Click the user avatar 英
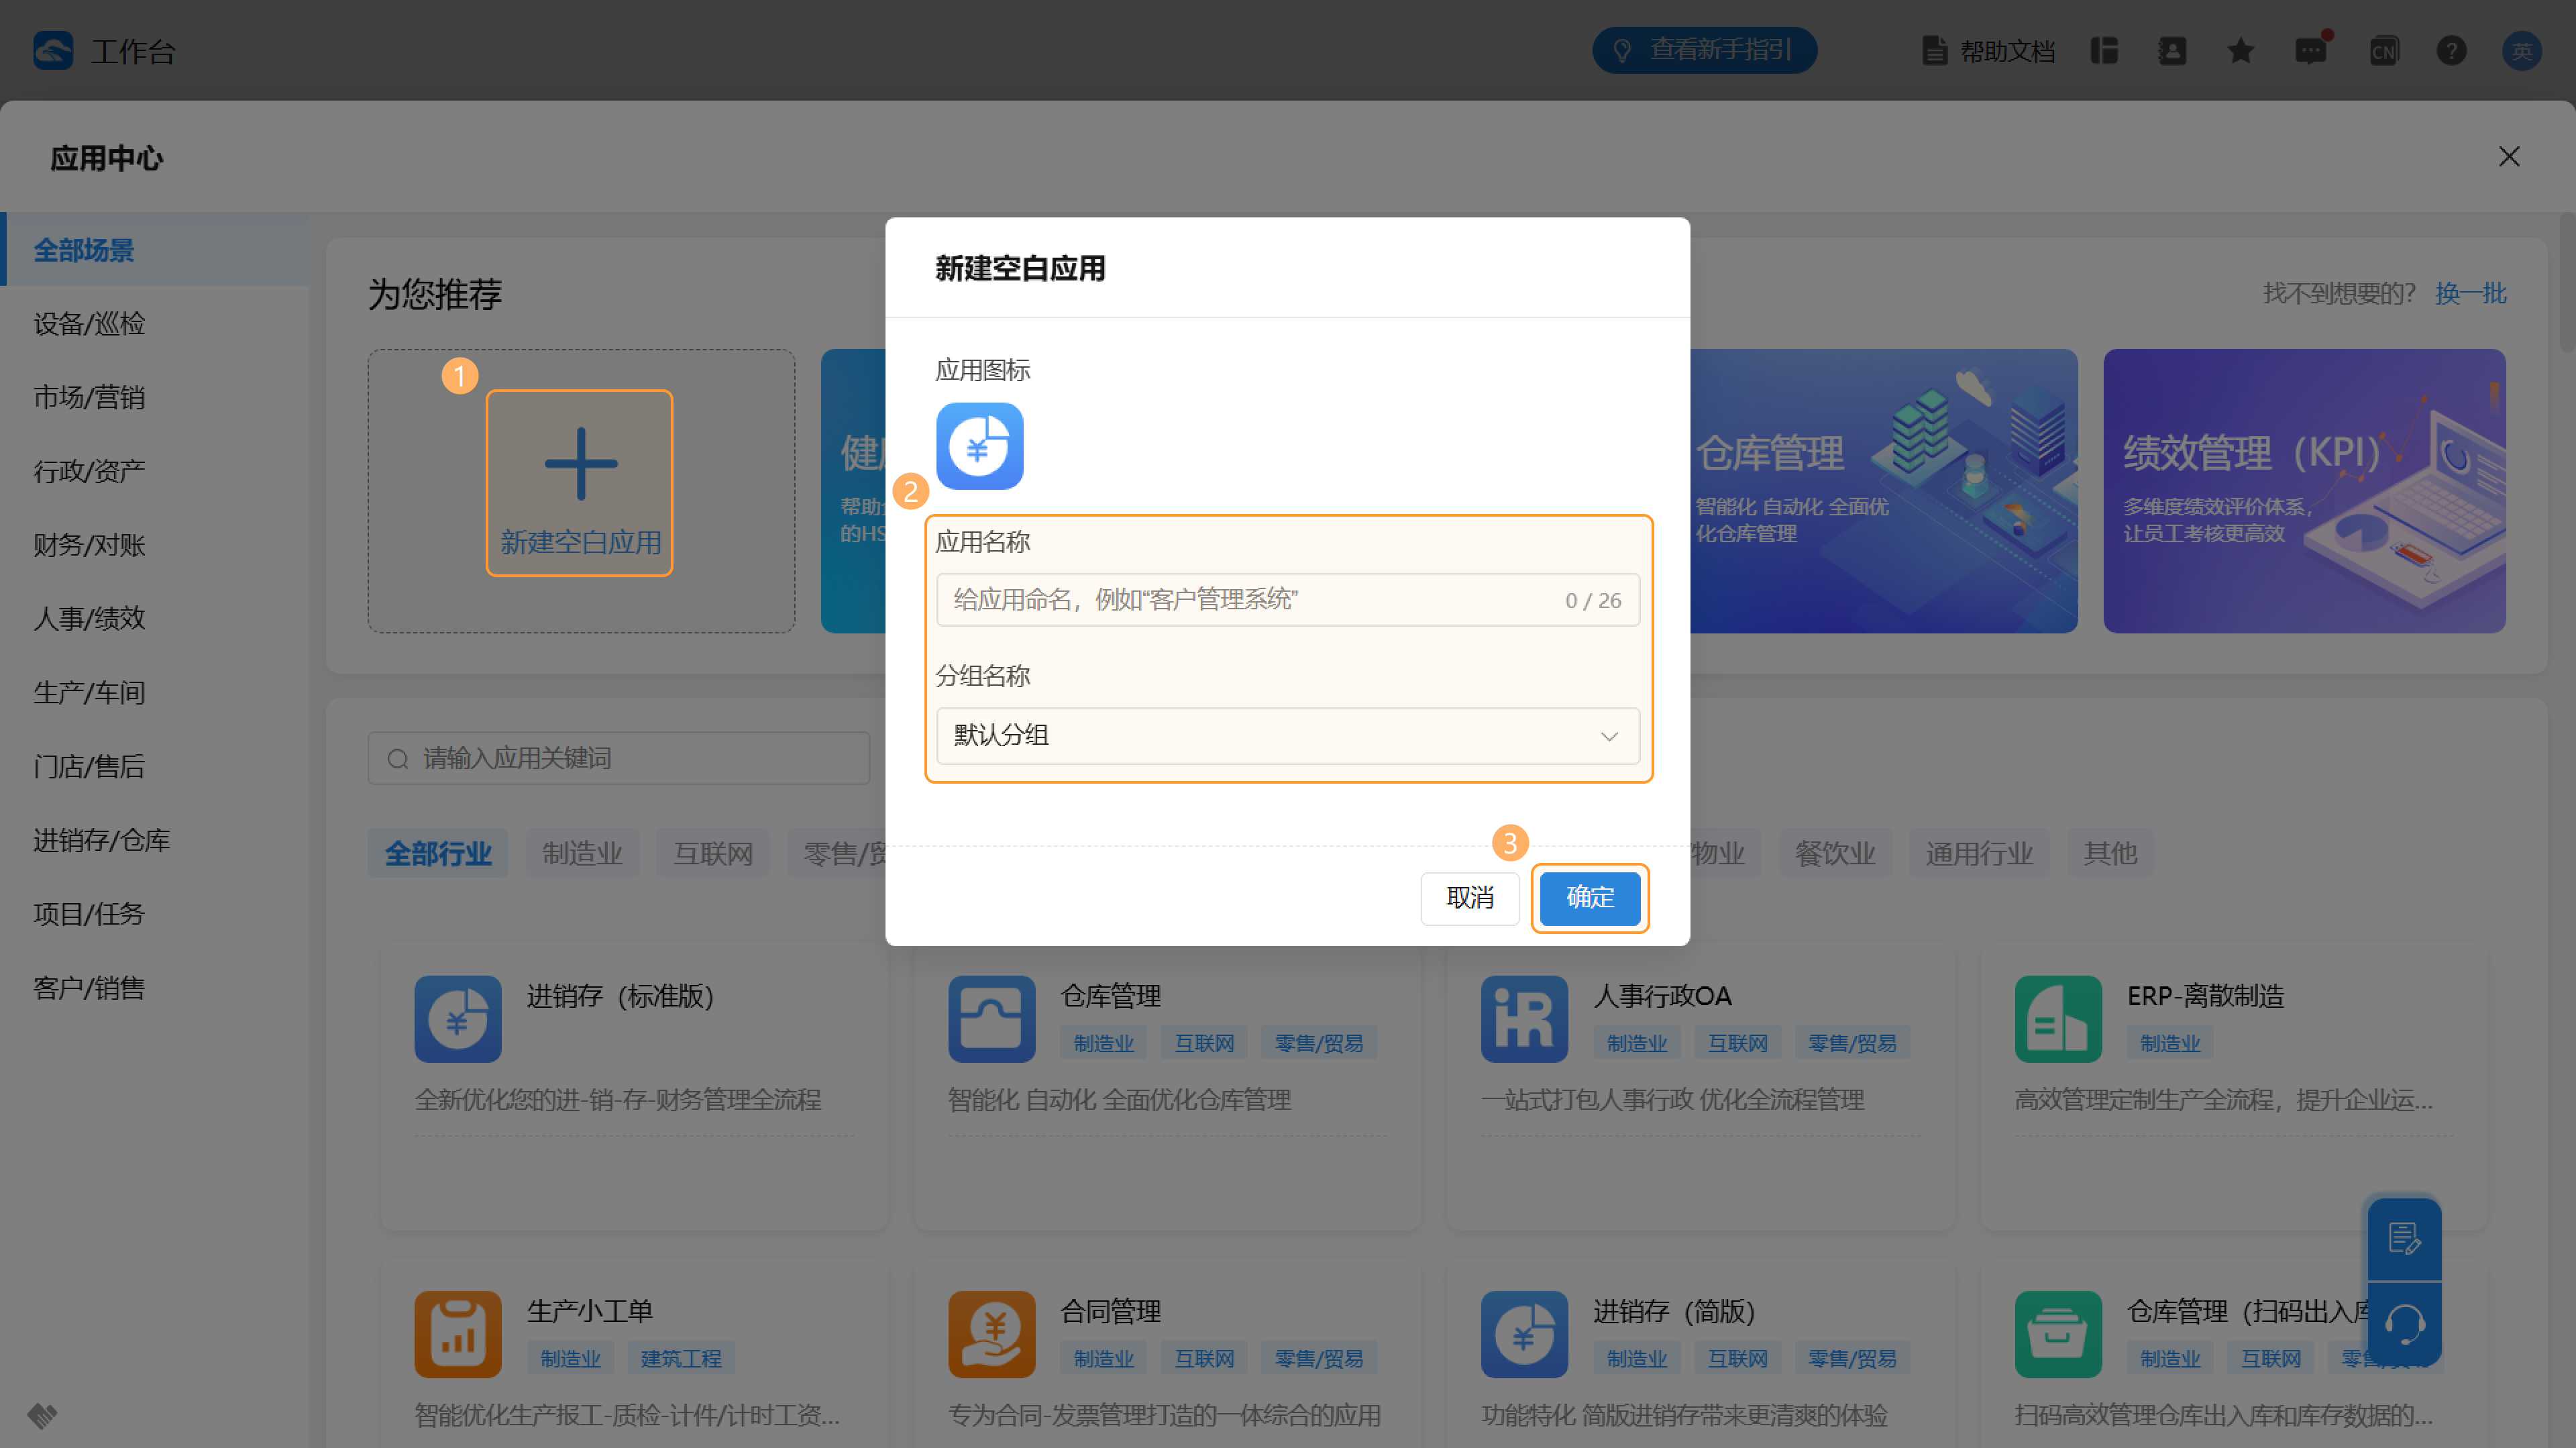Viewport: 2576px width, 1448px height. [x=2521, y=50]
